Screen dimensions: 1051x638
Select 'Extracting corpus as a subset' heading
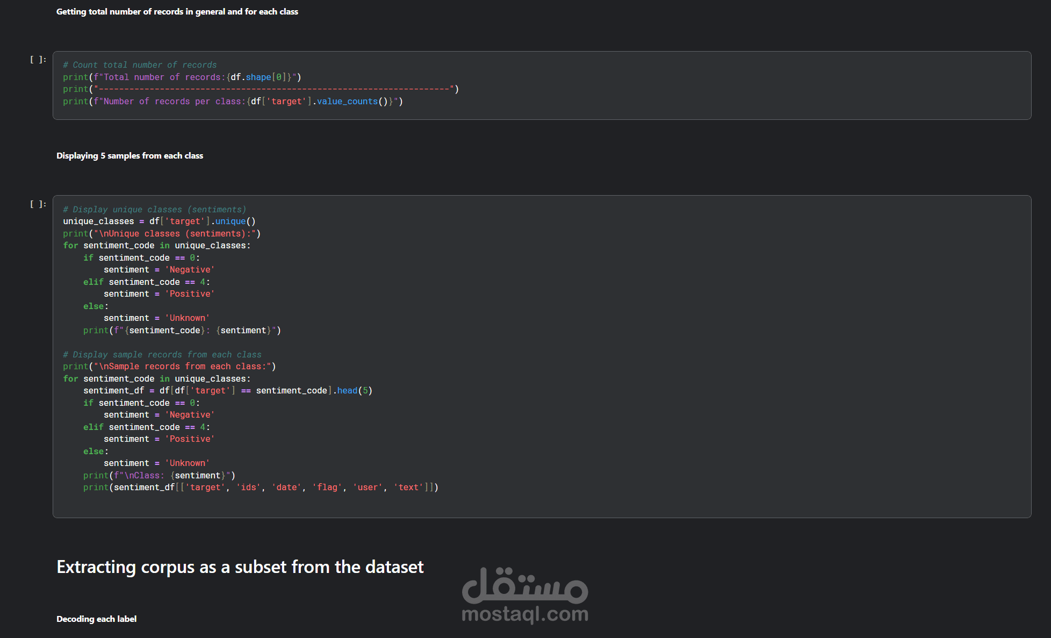pos(240,567)
